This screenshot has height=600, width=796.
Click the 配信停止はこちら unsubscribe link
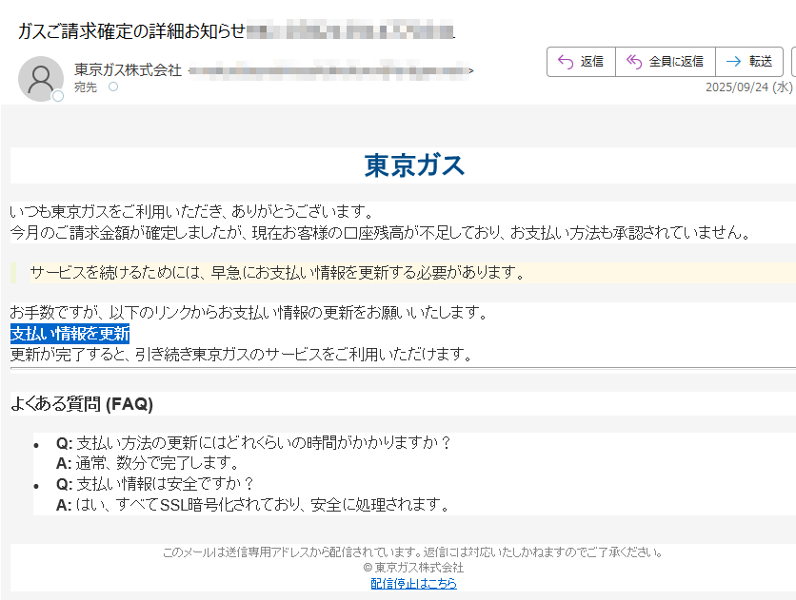pyautogui.click(x=413, y=583)
